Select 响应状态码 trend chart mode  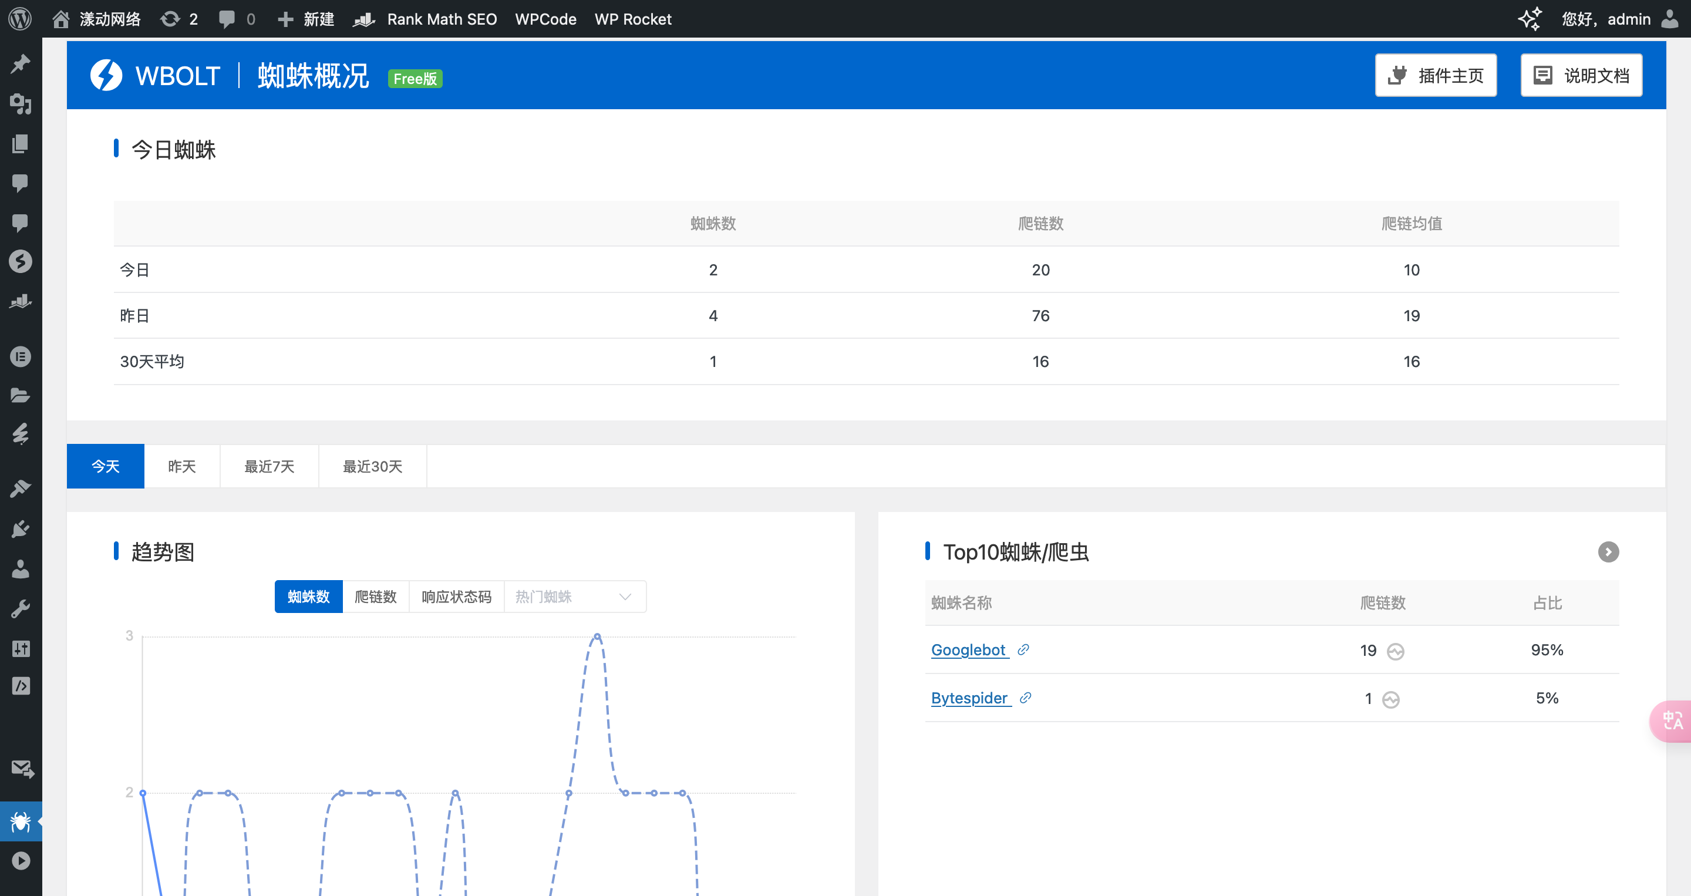[x=456, y=597]
